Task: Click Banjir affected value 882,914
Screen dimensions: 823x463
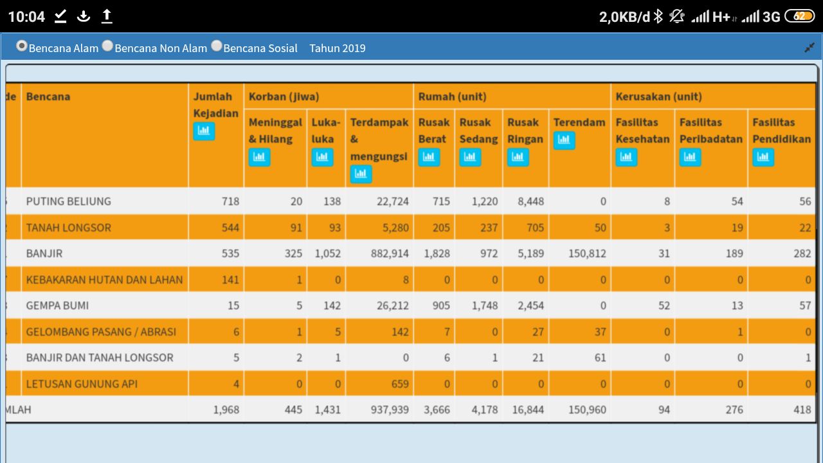Action: (390, 253)
